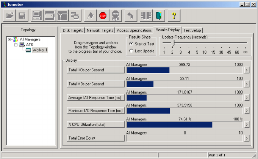The width and height of the screenshot is (258, 159).
Task: Open the Access Specifications tab
Action: 134,30
